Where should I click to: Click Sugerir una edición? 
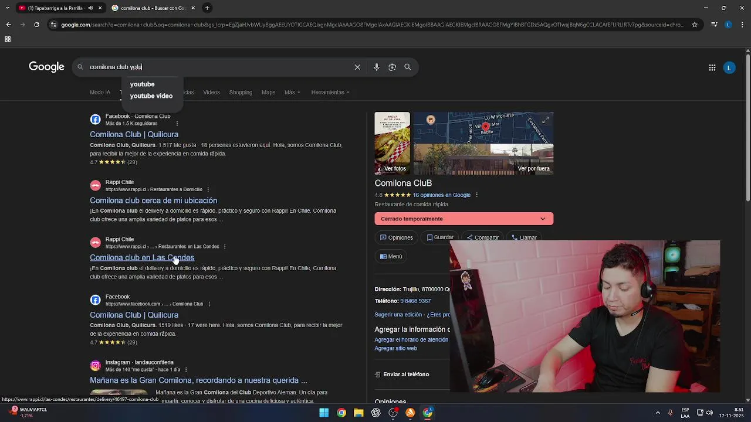[398, 315]
